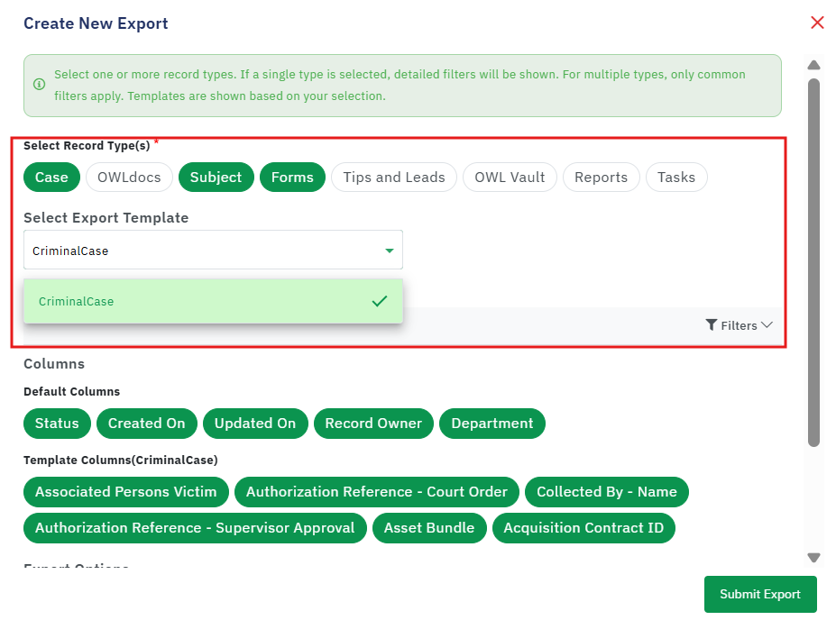The height and width of the screenshot is (620, 836).
Task: Deselect the Case record type
Action: click(51, 178)
